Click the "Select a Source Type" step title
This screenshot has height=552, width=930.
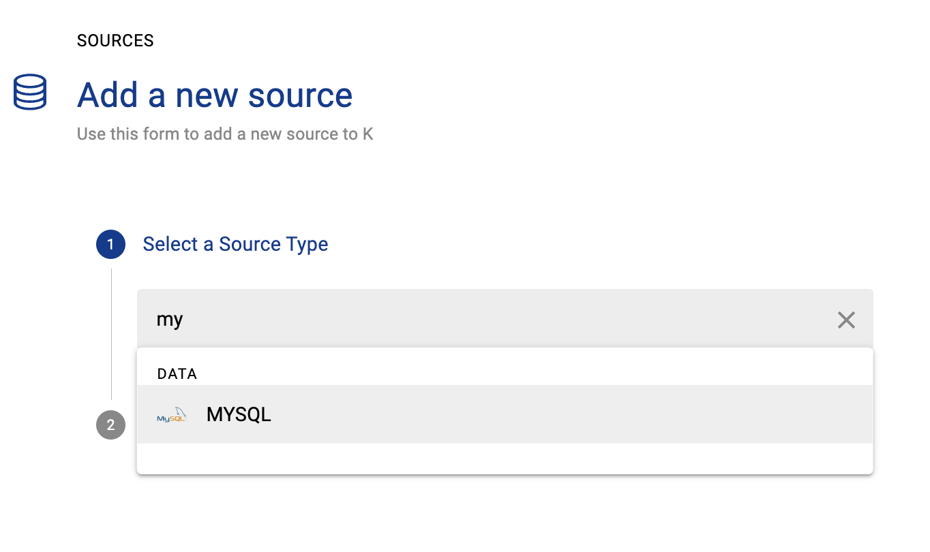[235, 244]
